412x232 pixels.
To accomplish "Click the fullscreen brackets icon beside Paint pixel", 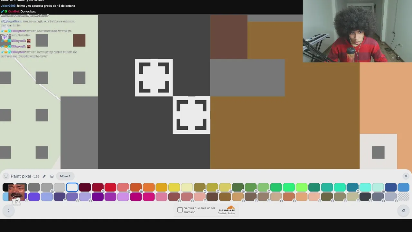I will click(6, 176).
